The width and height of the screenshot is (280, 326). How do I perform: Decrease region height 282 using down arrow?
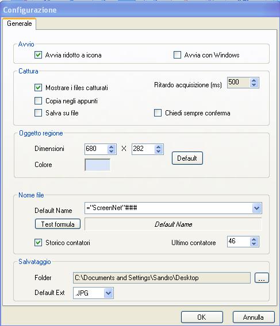coord(158,152)
